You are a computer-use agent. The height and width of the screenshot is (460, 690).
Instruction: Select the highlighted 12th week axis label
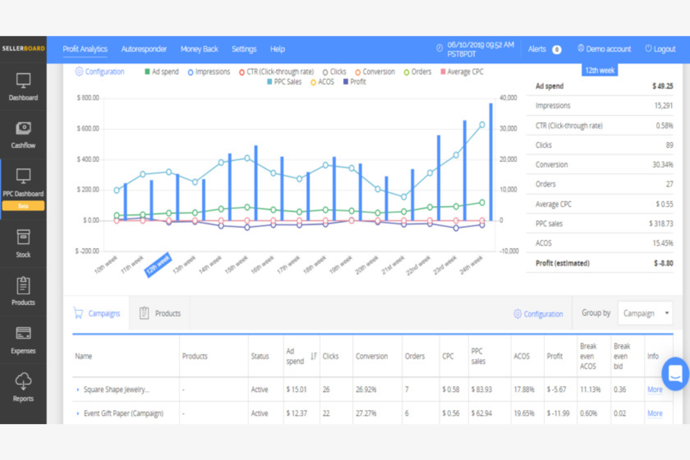pos(158,264)
